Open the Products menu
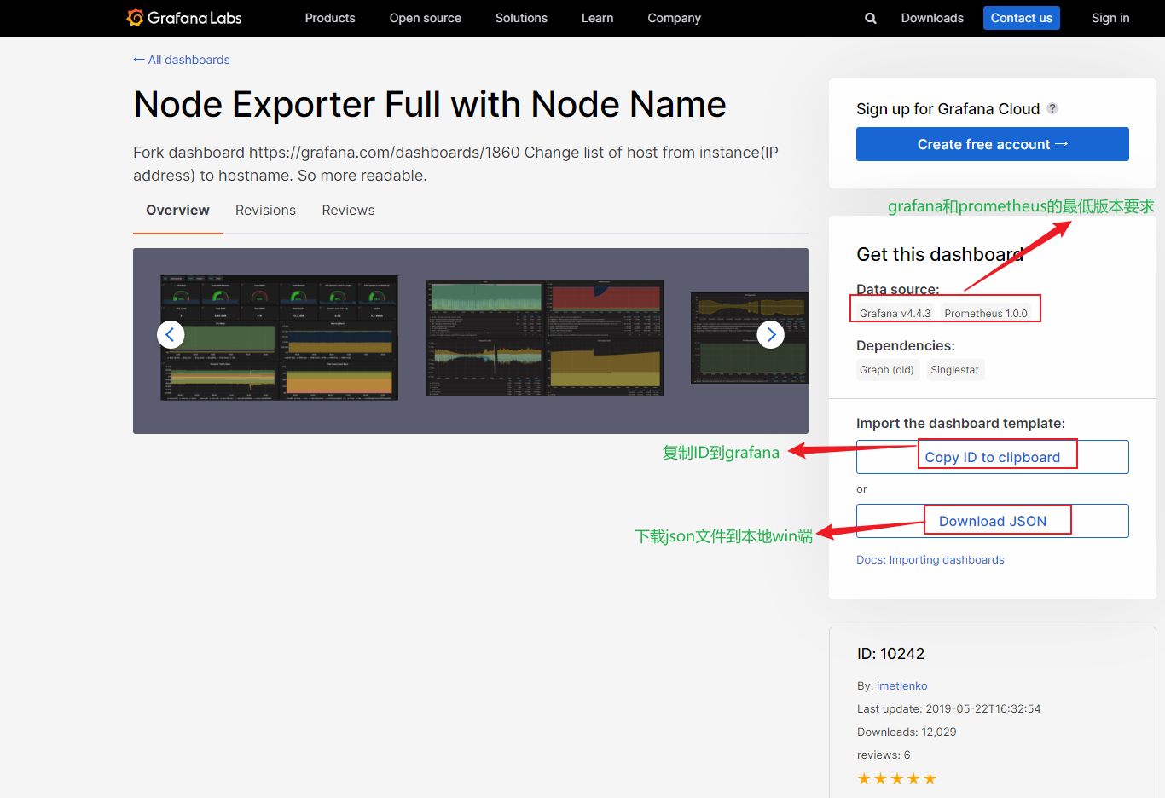Screen dimensions: 1165x798 pyautogui.click(x=330, y=18)
